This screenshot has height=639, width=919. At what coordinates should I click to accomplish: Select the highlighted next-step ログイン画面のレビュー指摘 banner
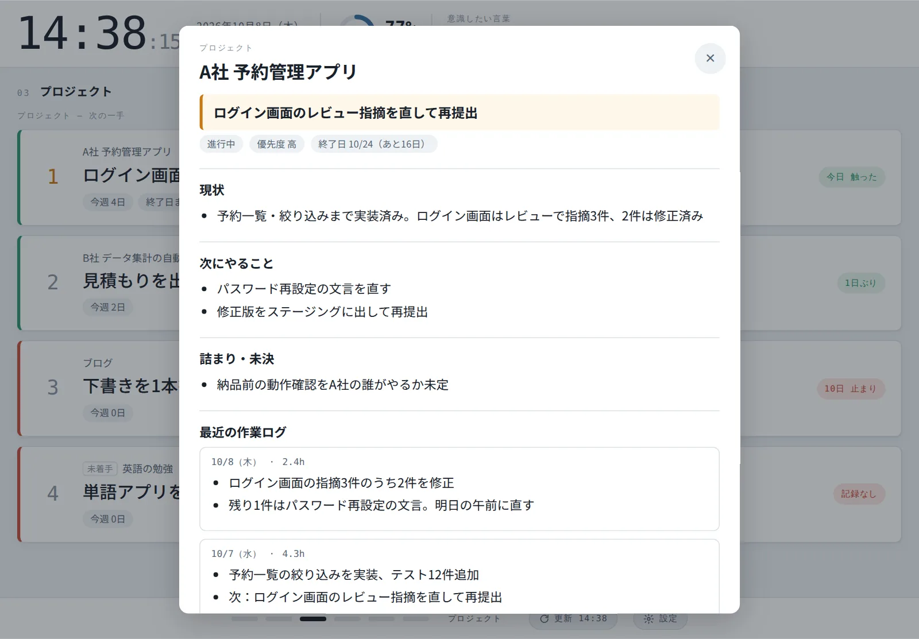[459, 113]
